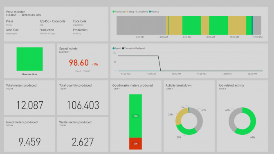This screenshot has width=274, height=154.
Task: Select the Waste meters produced 2,627 tile
Action: (x=83, y=134)
